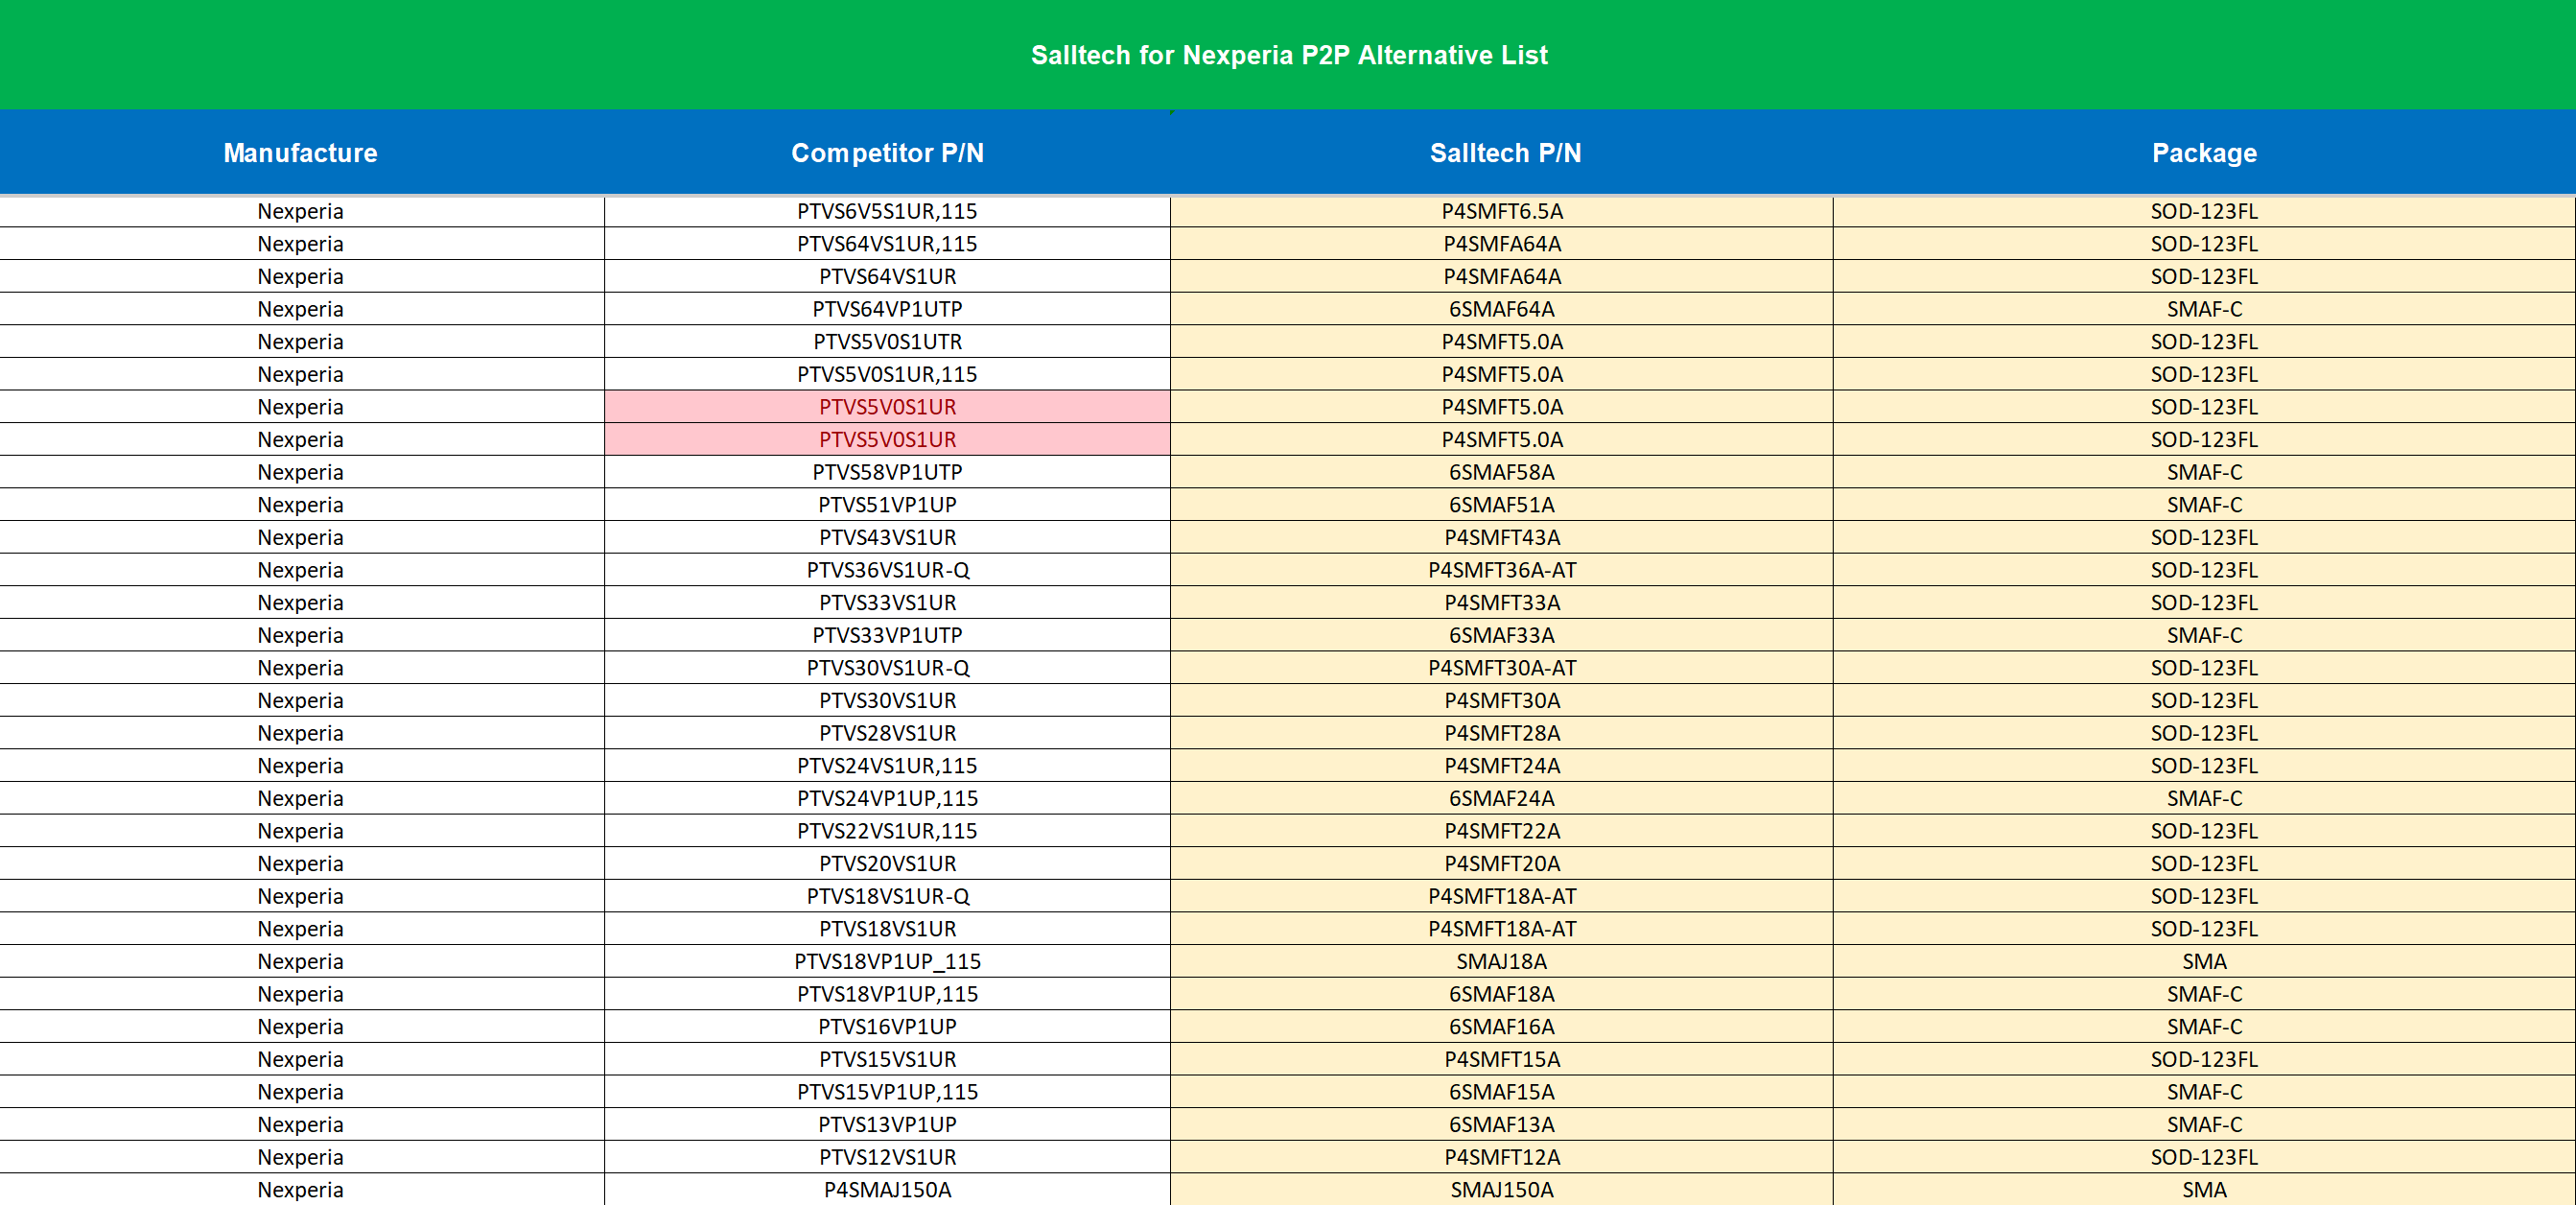Select Salltech part SMAJ18A
Screen dimensions: 2576x1205
(1501, 961)
